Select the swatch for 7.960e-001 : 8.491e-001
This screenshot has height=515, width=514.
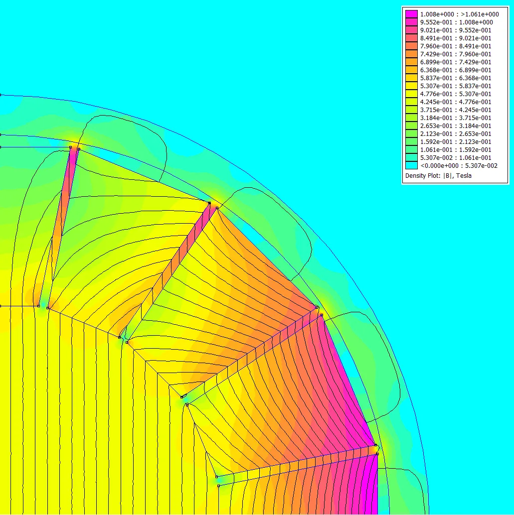point(411,46)
